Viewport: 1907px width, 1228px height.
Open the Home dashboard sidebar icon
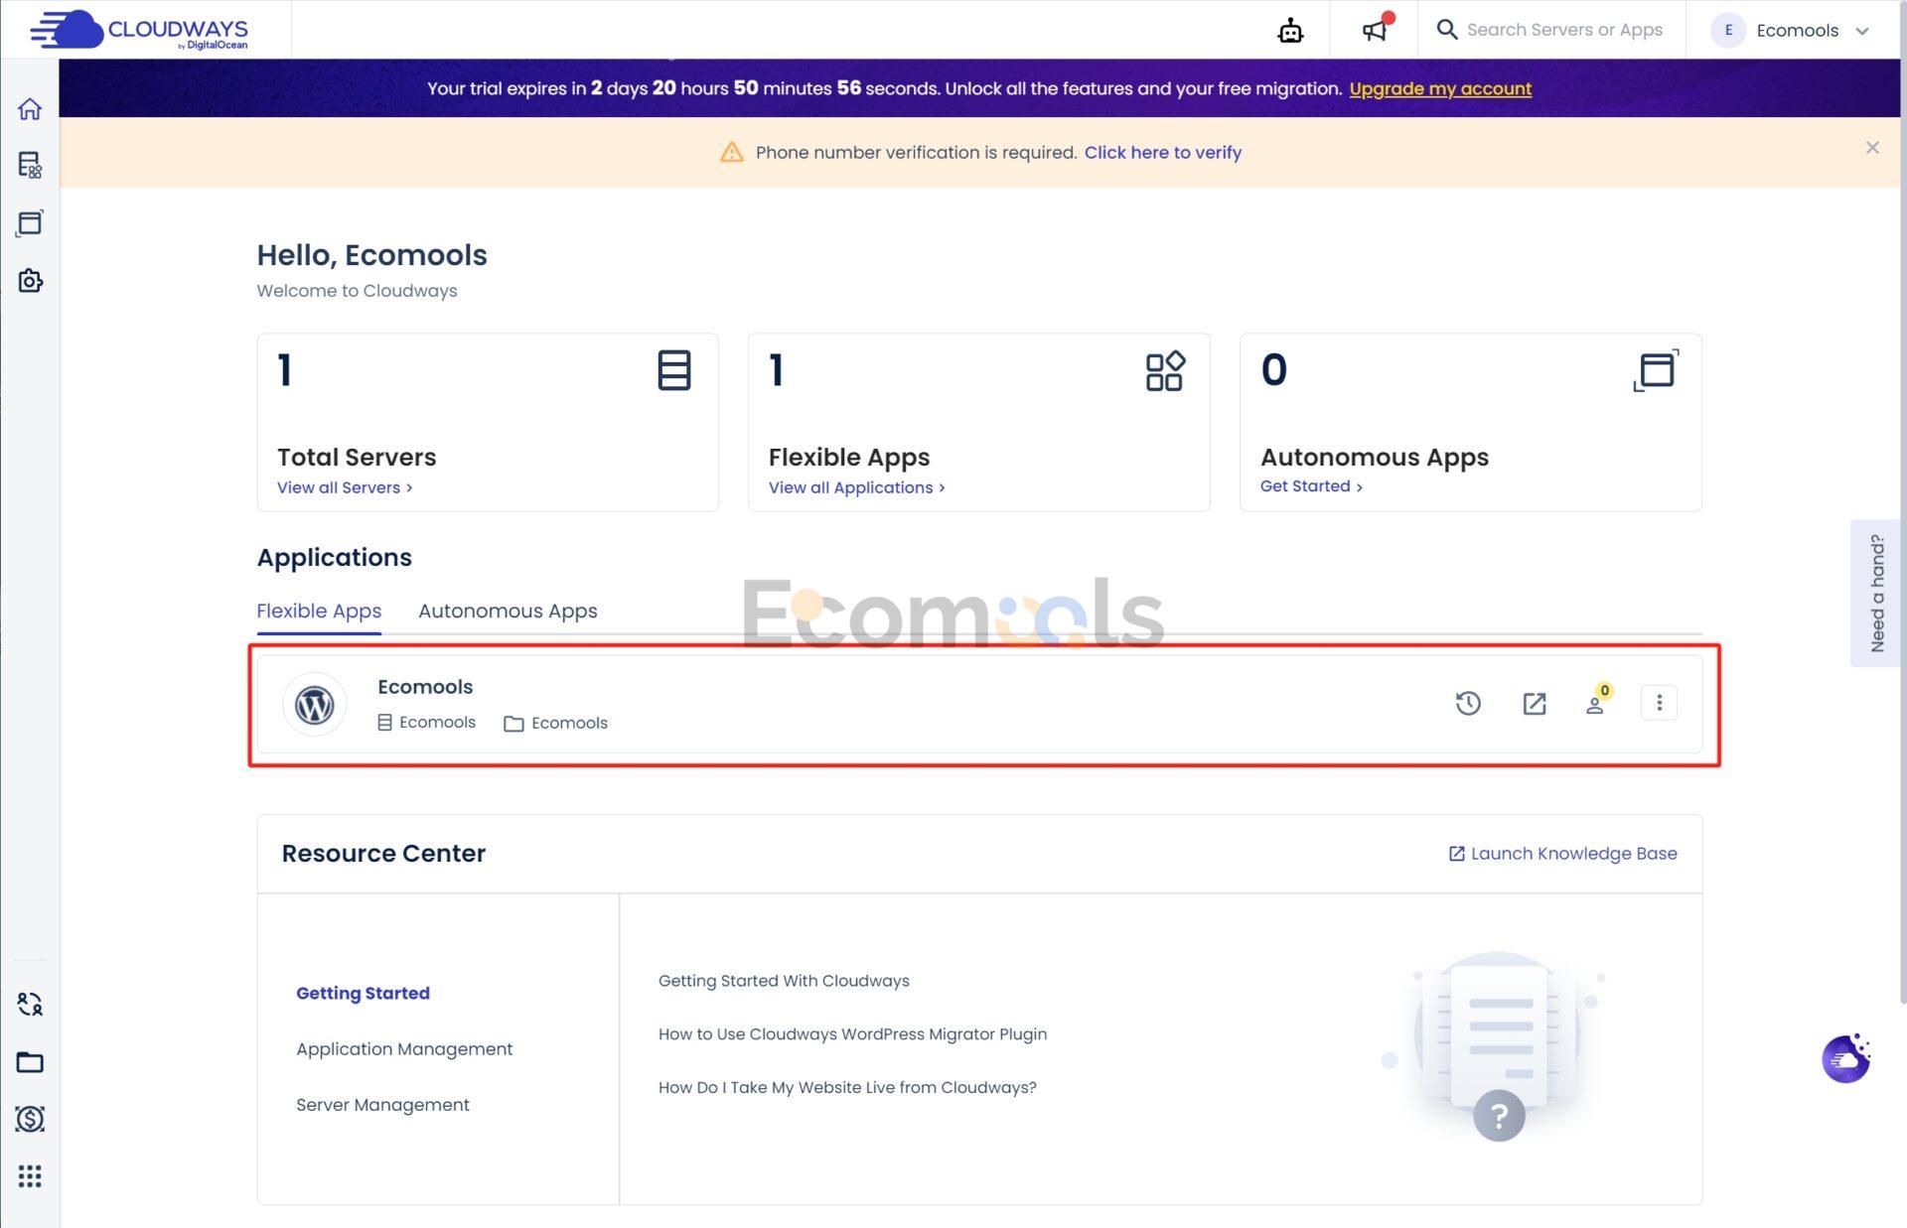click(x=30, y=108)
